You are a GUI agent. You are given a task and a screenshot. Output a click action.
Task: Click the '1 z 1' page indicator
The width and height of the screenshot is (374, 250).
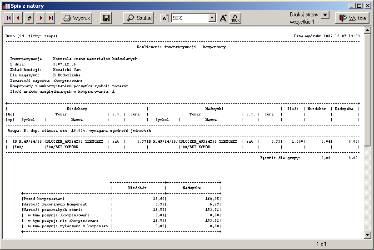coord(322,244)
